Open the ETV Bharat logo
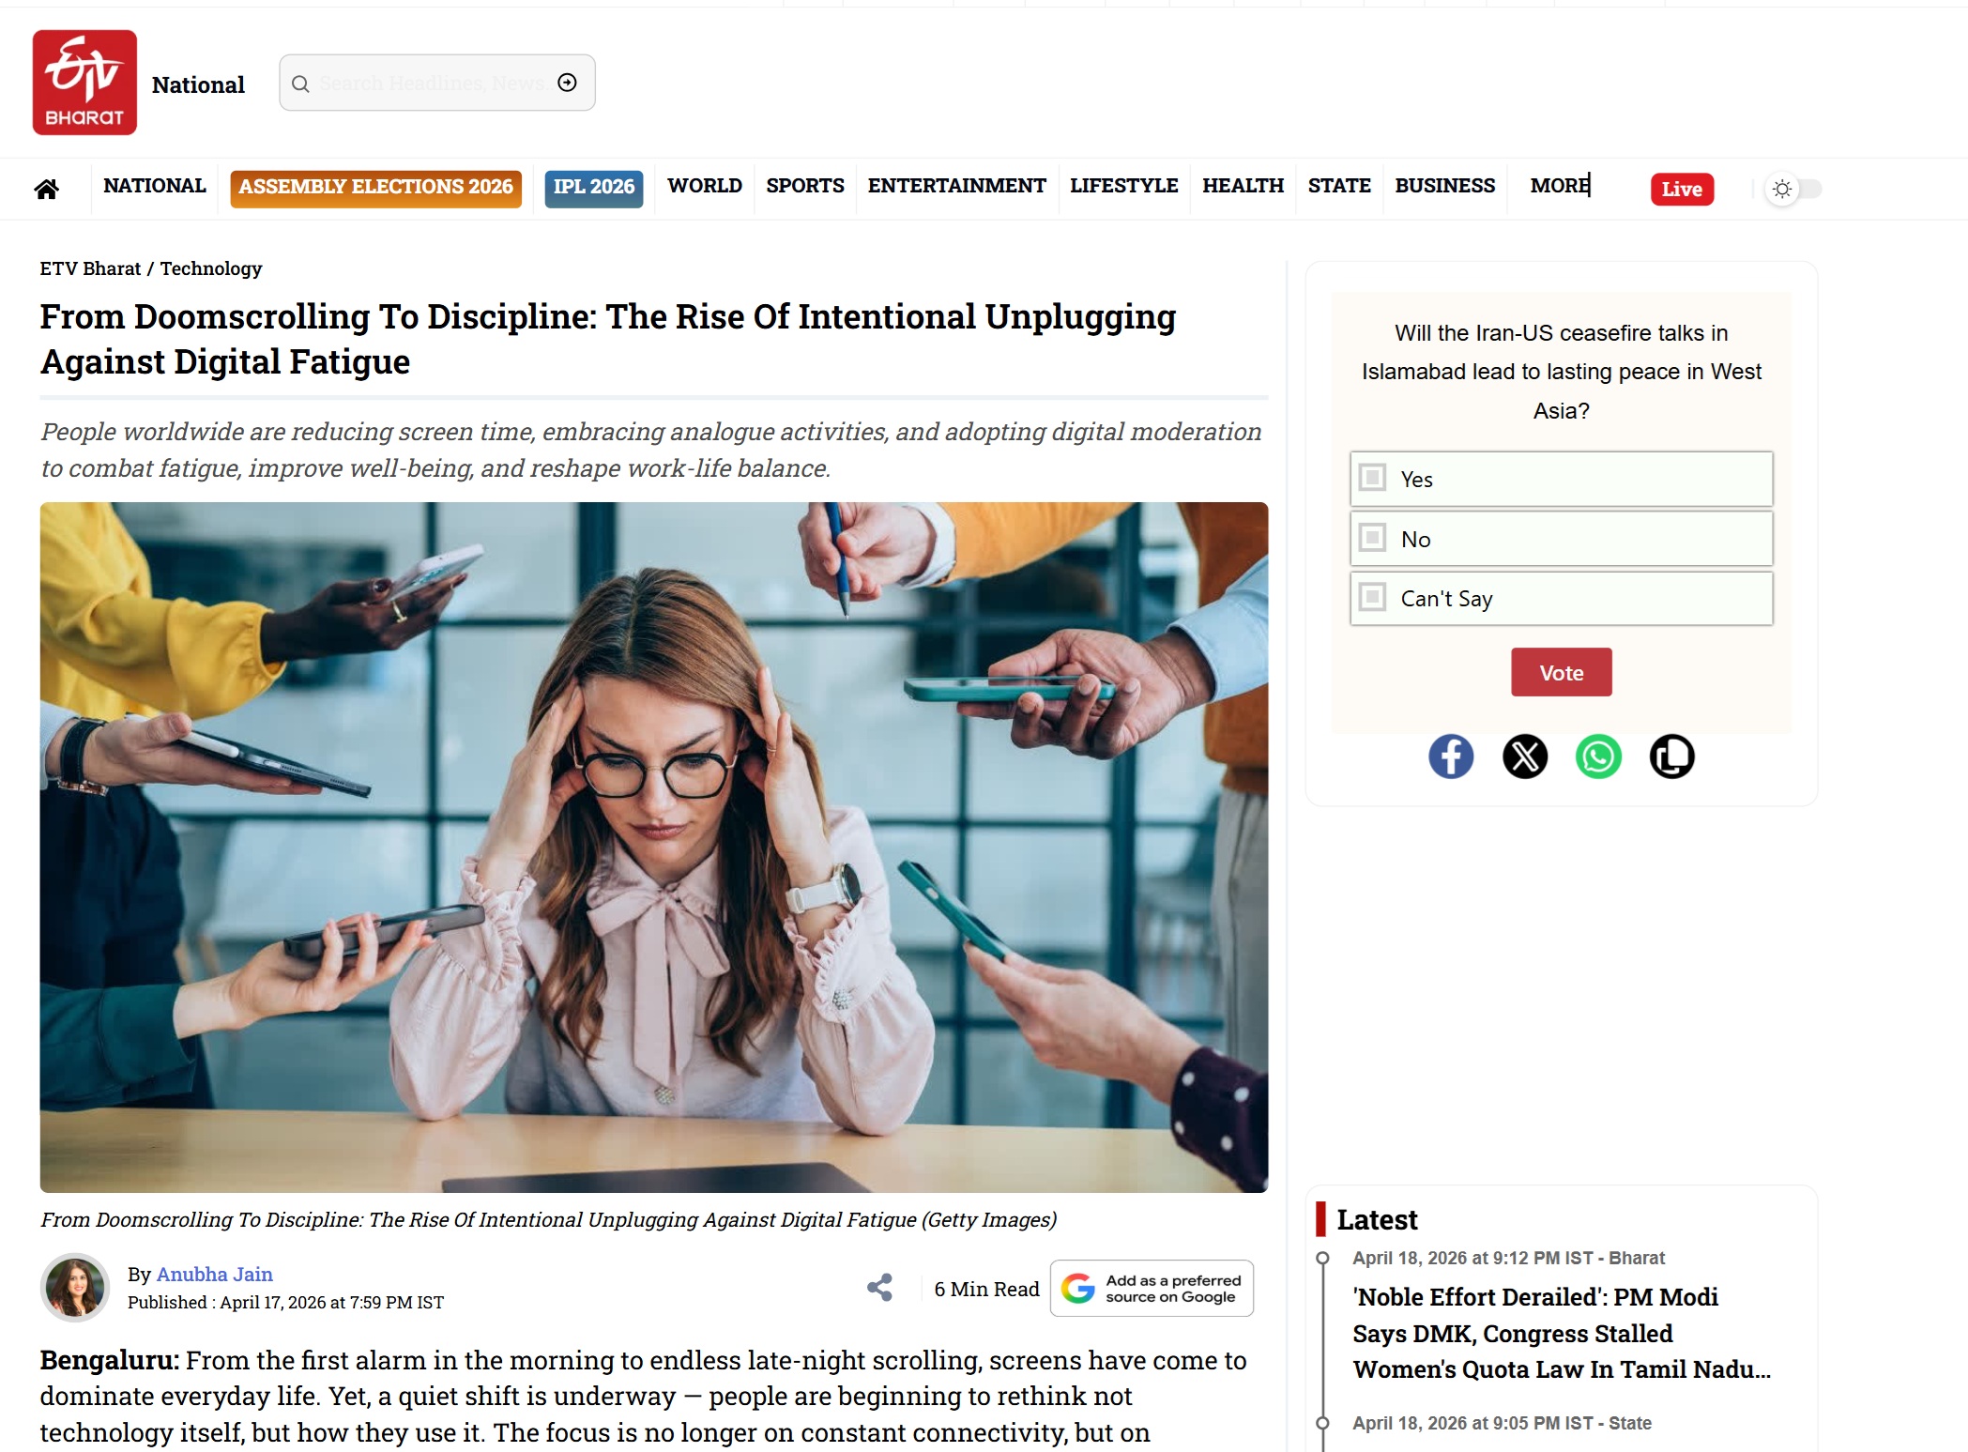The width and height of the screenshot is (1968, 1452). point(84,83)
